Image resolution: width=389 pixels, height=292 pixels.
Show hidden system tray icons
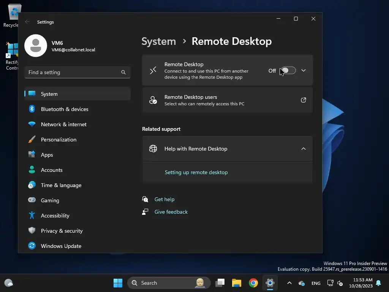point(289,283)
